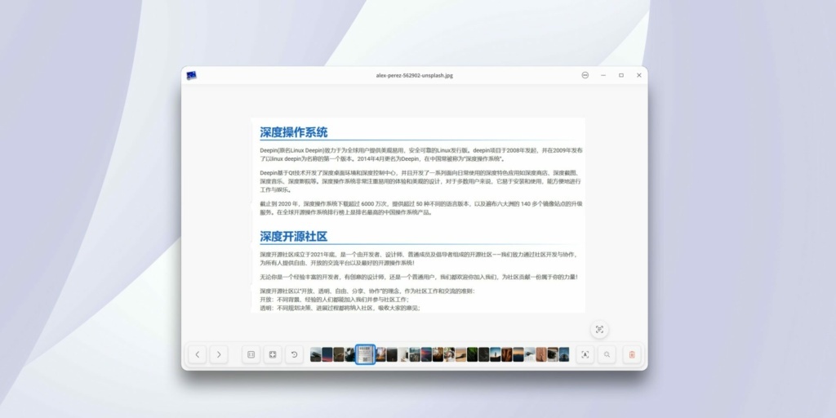Go to the previous image
This screenshot has height=418, width=836.
pos(197,354)
